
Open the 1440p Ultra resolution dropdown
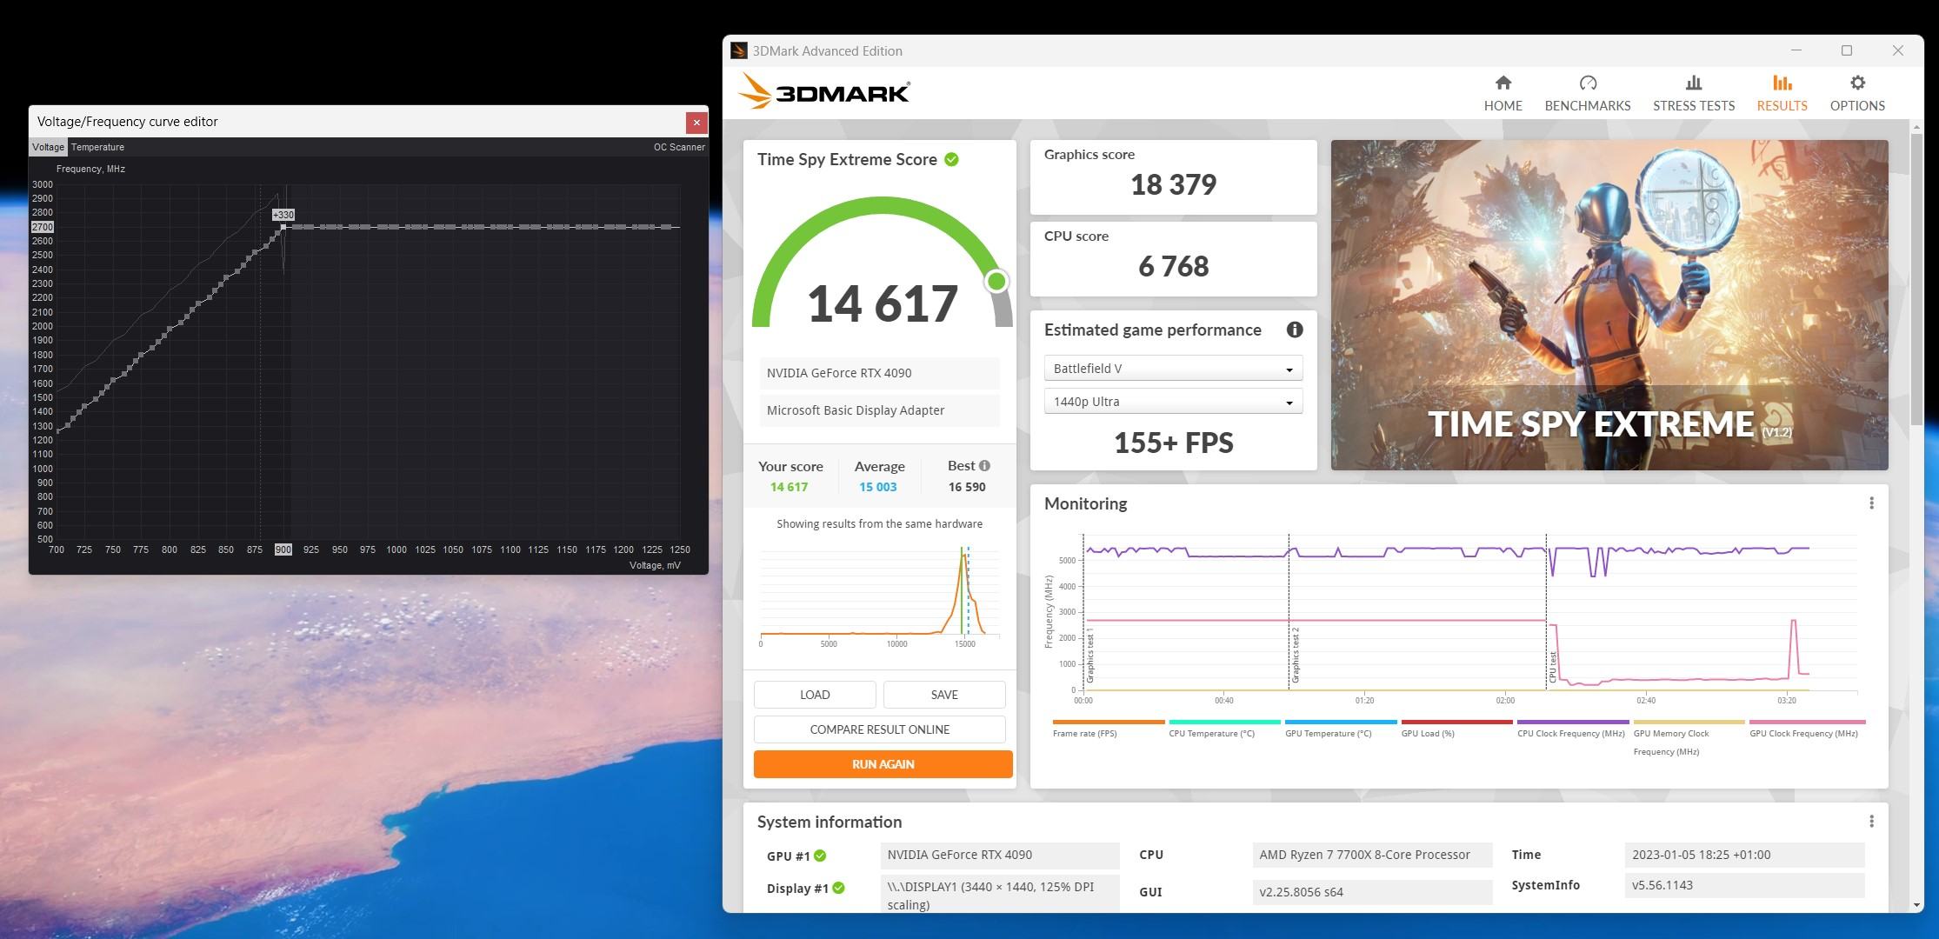tap(1173, 402)
